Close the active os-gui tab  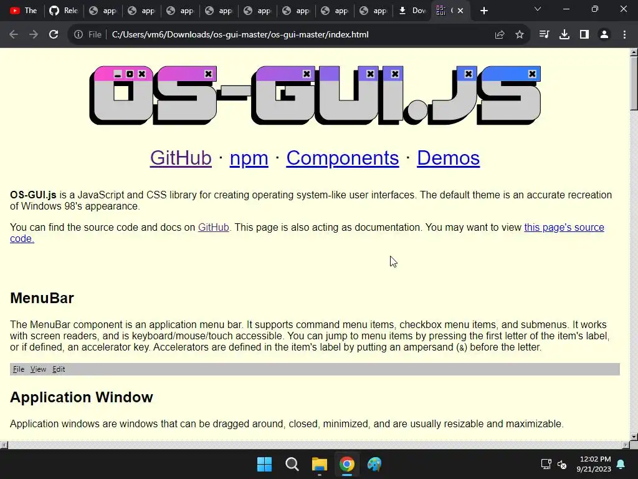click(460, 11)
